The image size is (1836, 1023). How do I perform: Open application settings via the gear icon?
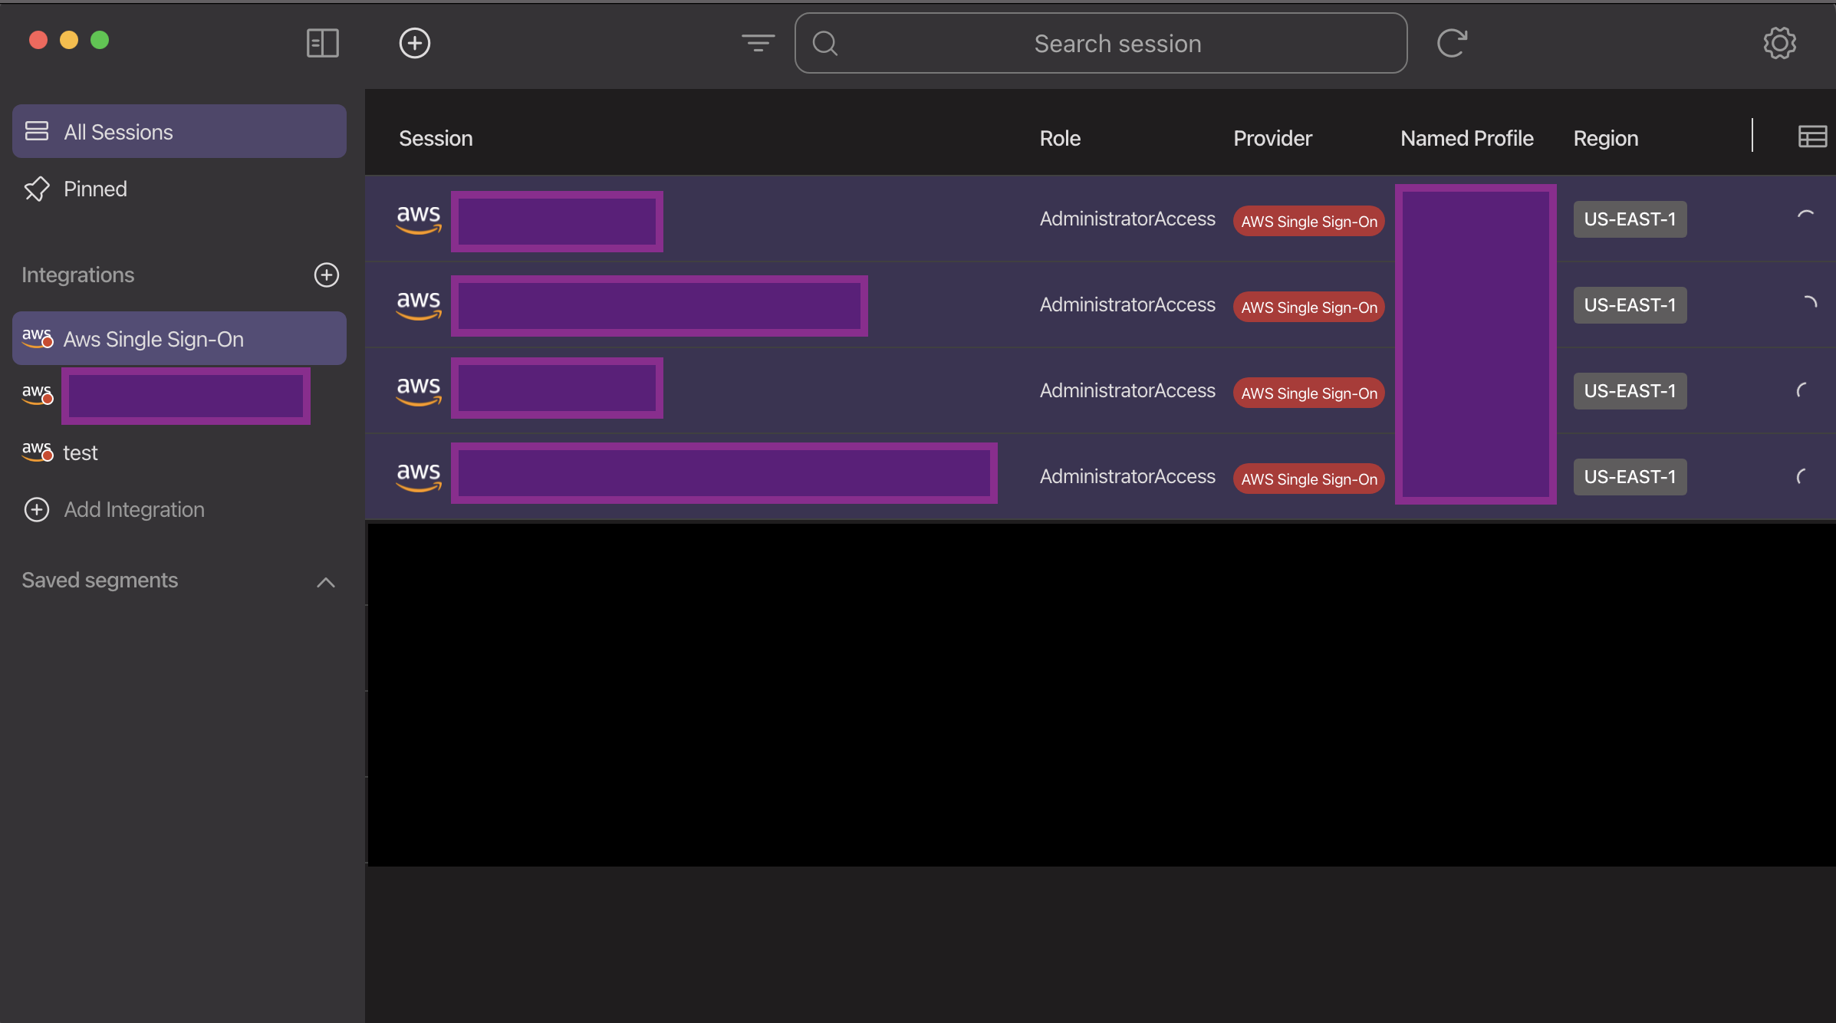point(1780,43)
